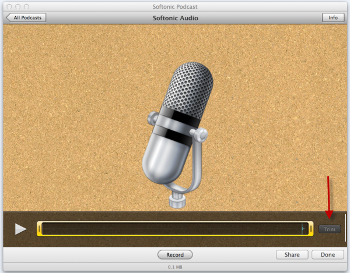Go back to All Podcasts
This screenshot has width=350, height=273.
coord(27,17)
